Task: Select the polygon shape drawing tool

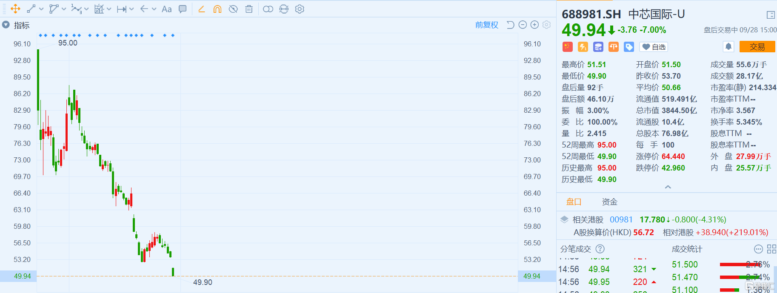Action: [x=54, y=9]
